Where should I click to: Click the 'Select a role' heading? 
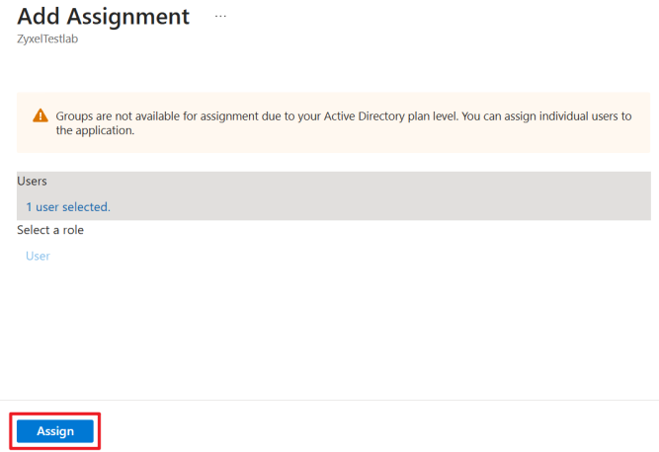pyautogui.click(x=50, y=230)
